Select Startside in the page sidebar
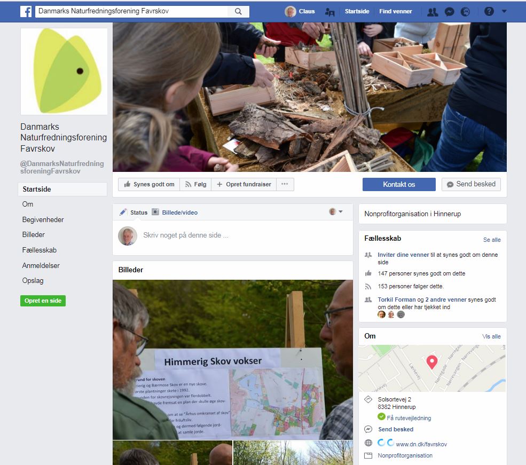Image resolution: width=526 pixels, height=465 pixels. (x=62, y=189)
